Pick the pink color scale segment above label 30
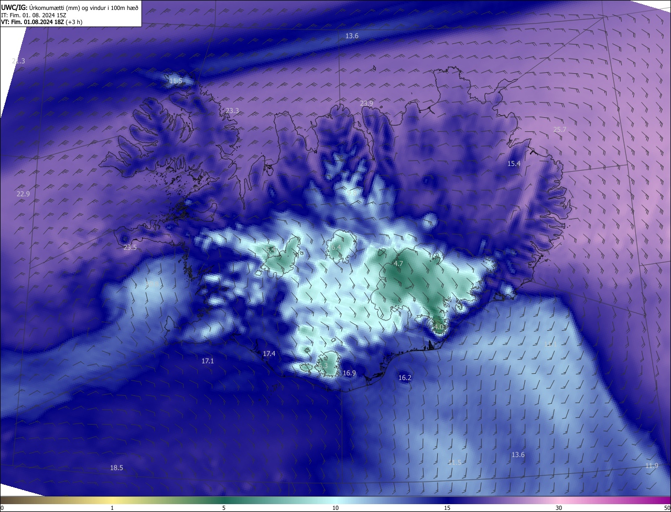The width and height of the screenshot is (671, 512). 559,500
